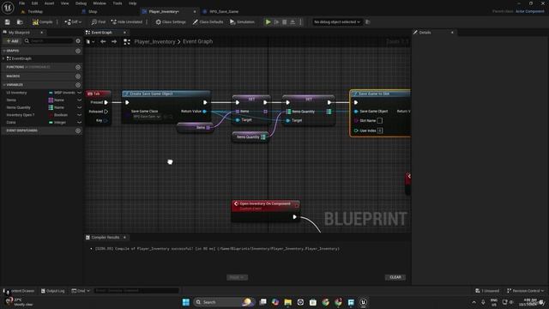The image size is (549, 309).
Task: Open the File menu
Action: pyautogui.click(x=21, y=3)
